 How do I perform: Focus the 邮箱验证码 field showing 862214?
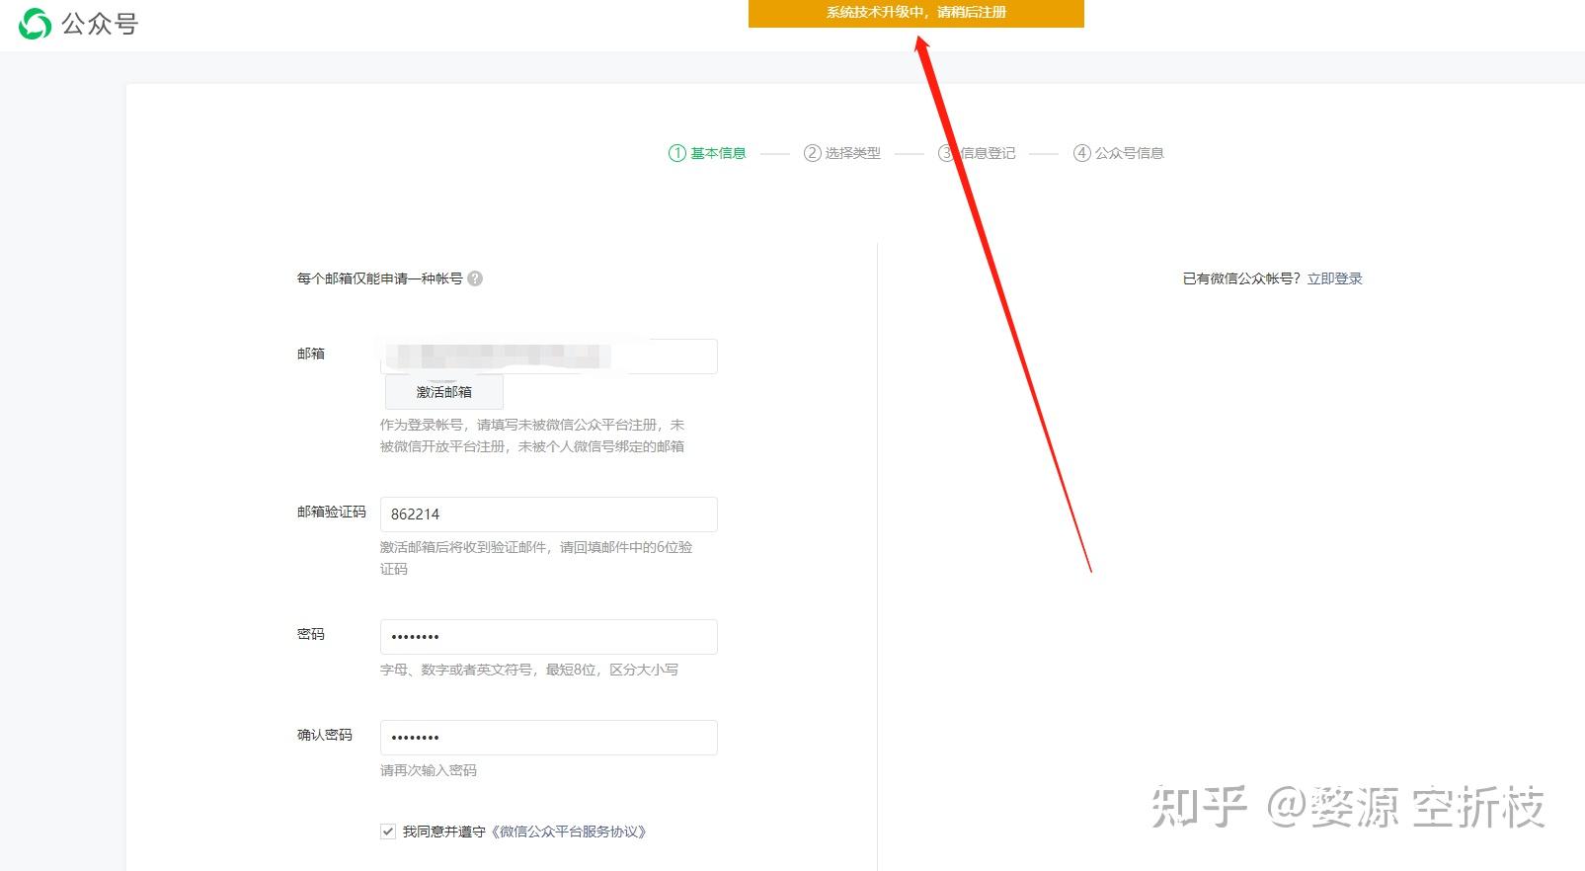click(x=549, y=515)
